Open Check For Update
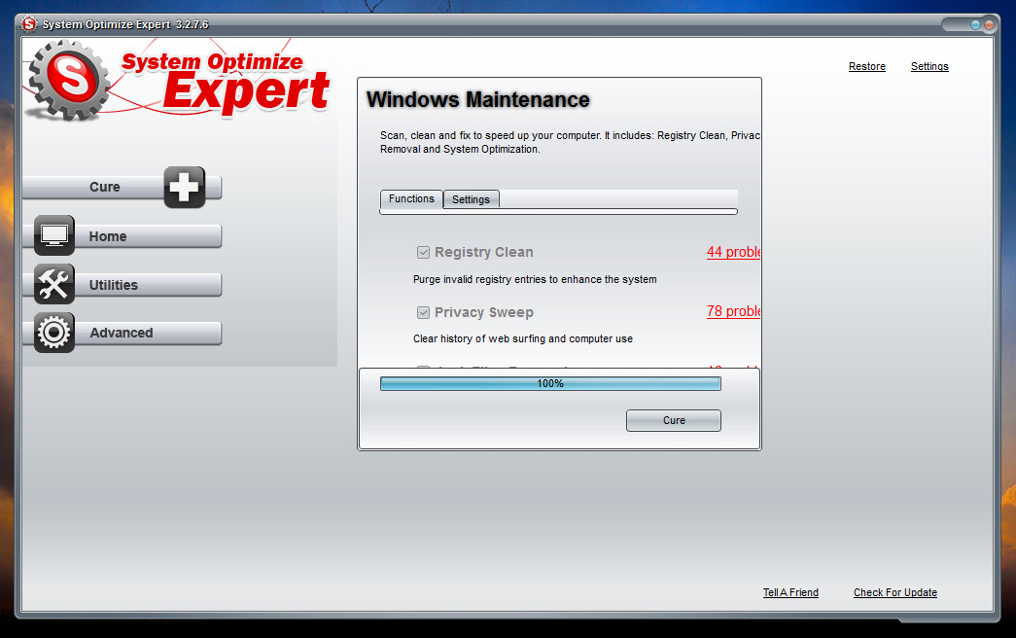Viewport: 1016px width, 638px height. coord(894,592)
